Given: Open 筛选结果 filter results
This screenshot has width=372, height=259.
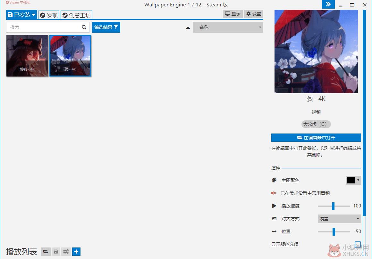Looking at the screenshot, I should 106,27.
